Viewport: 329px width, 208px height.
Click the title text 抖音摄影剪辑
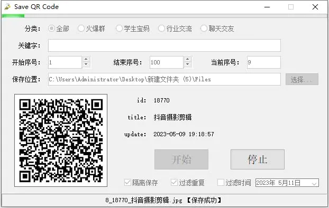click(172, 117)
